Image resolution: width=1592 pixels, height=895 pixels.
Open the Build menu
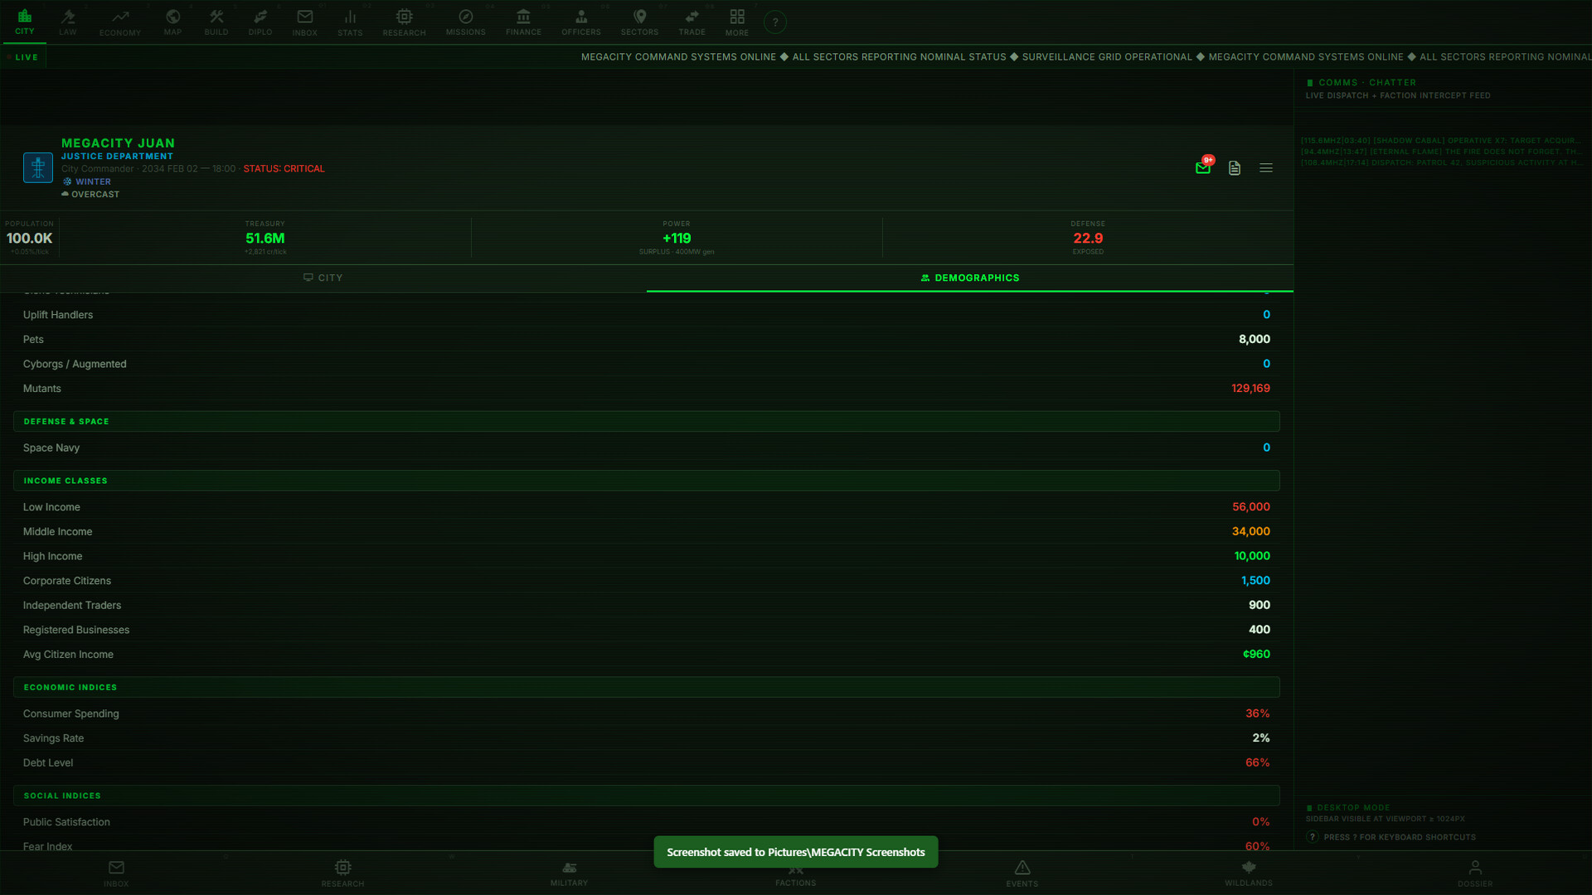pos(216,22)
